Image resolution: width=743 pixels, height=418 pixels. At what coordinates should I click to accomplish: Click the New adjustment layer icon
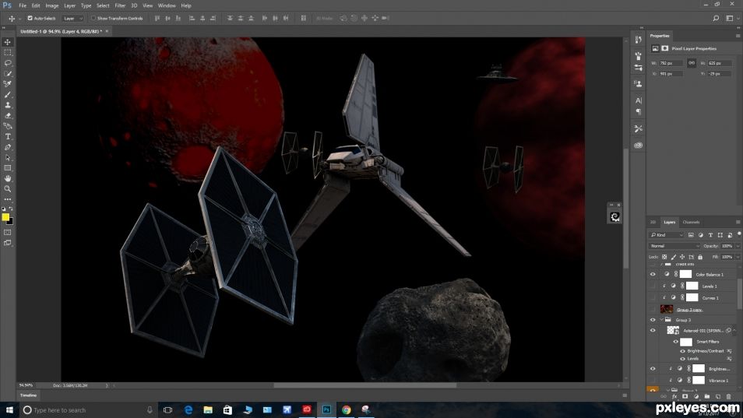[x=696, y=397]
